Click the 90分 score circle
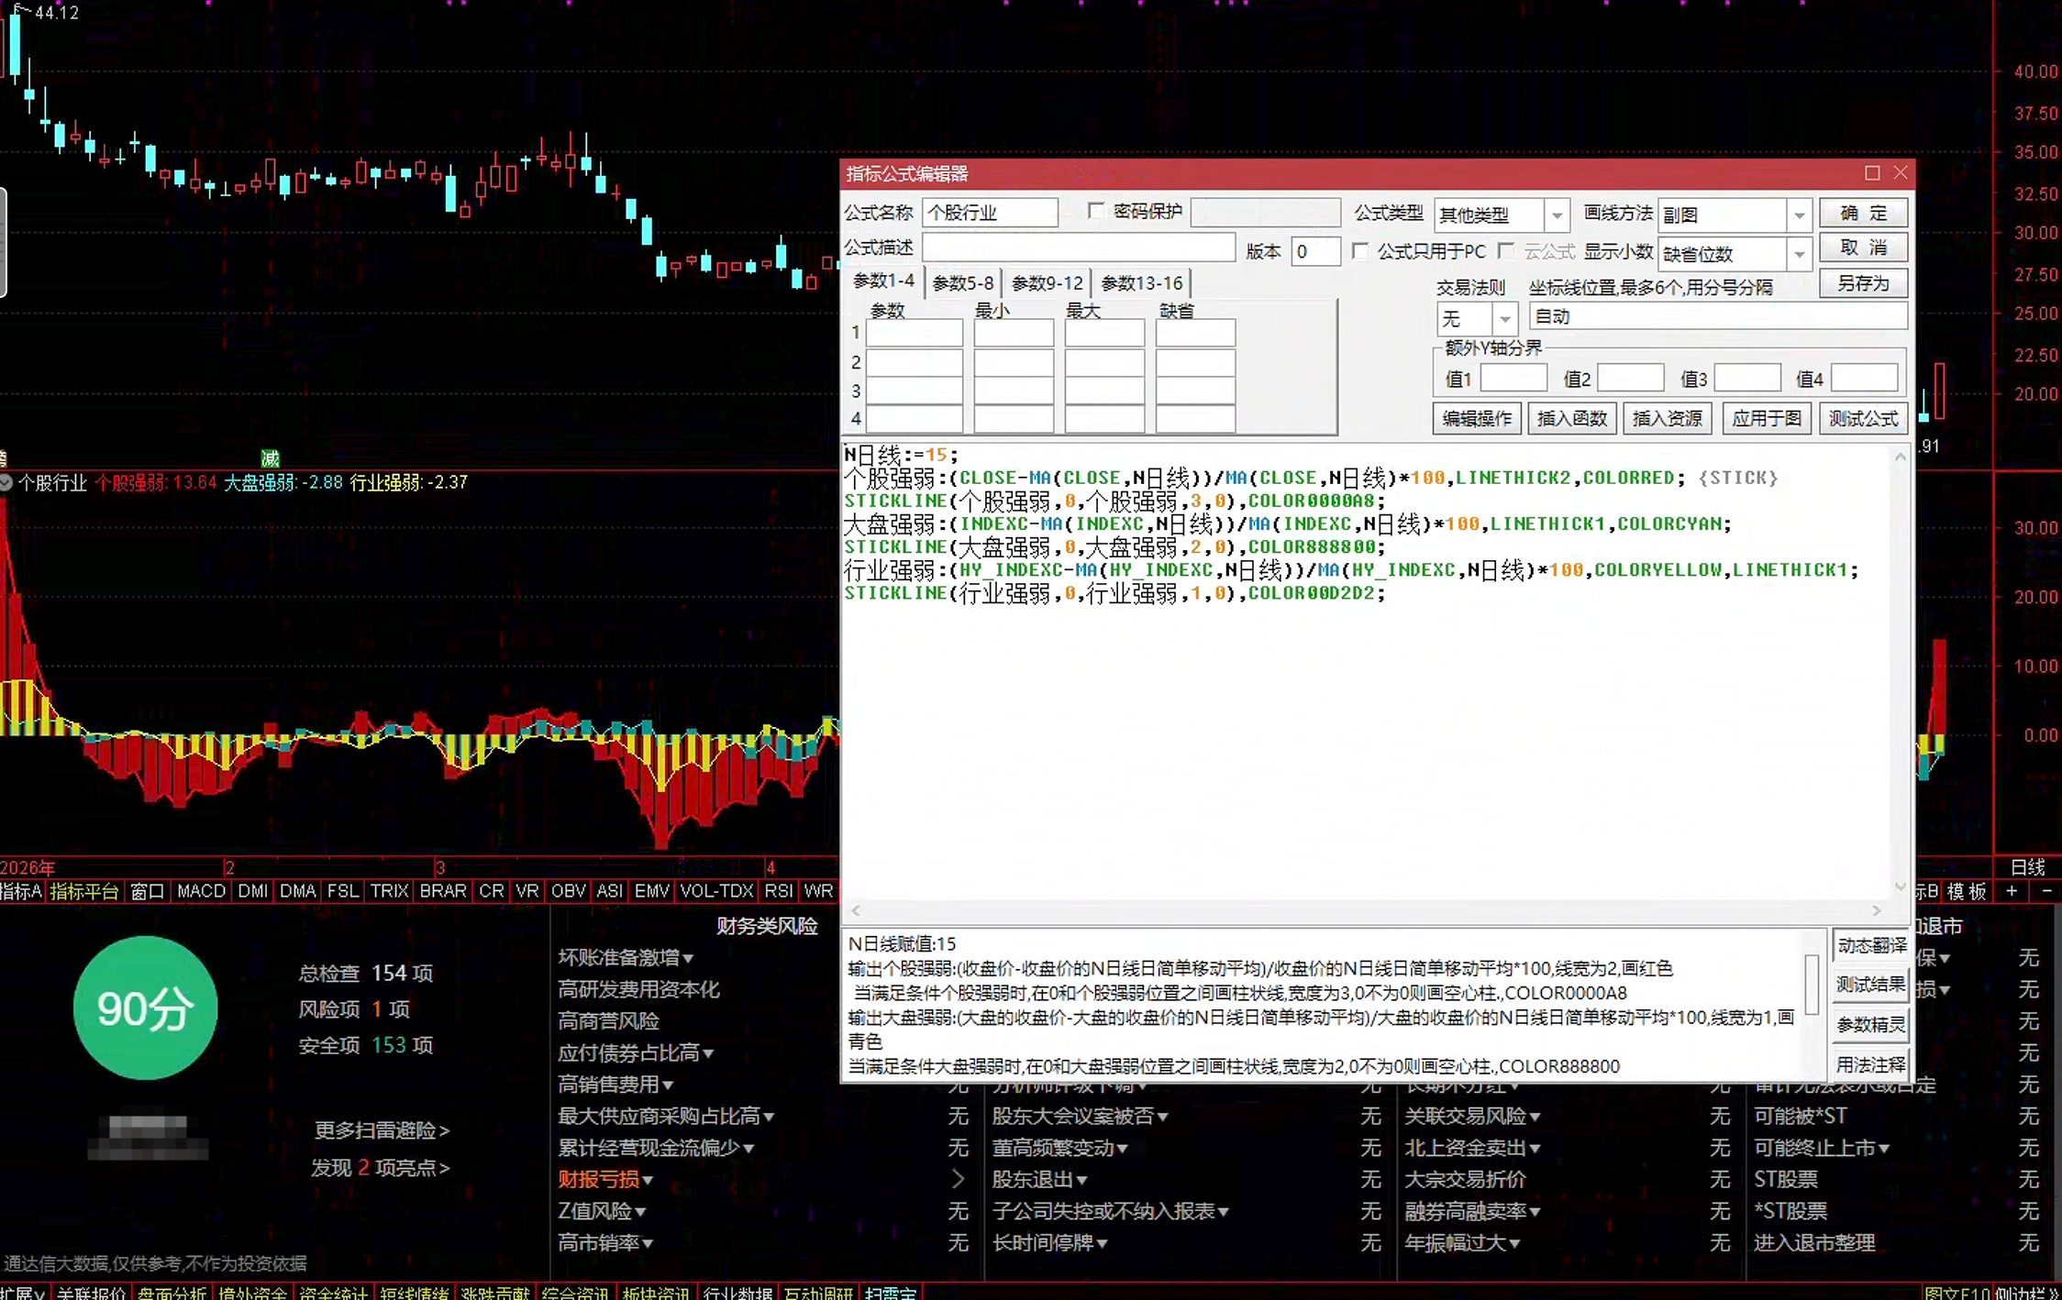 click(x=145, y=1008)
